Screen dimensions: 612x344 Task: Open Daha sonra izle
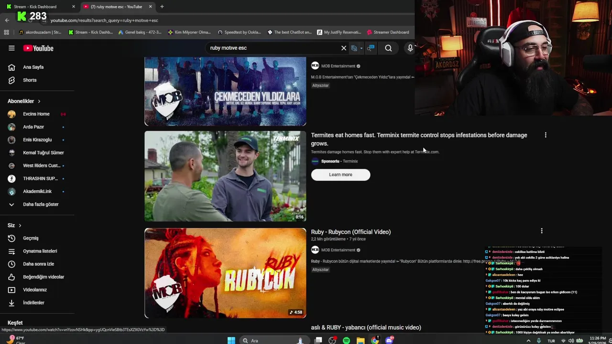37,264
